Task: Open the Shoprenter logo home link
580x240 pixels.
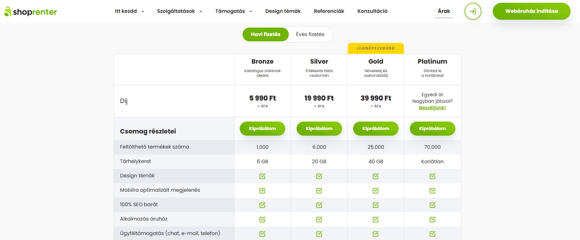Action: pyautogui.click(x=30, y=12)
